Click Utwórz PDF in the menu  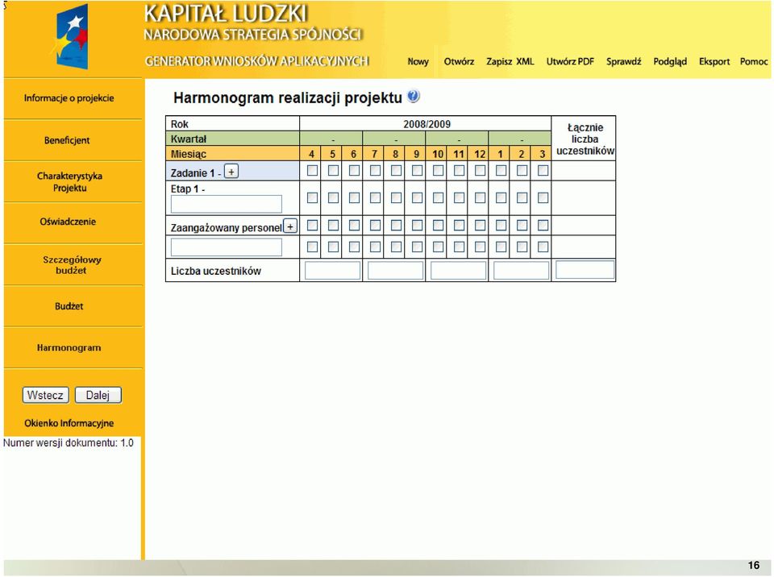(x=570, y=62)
